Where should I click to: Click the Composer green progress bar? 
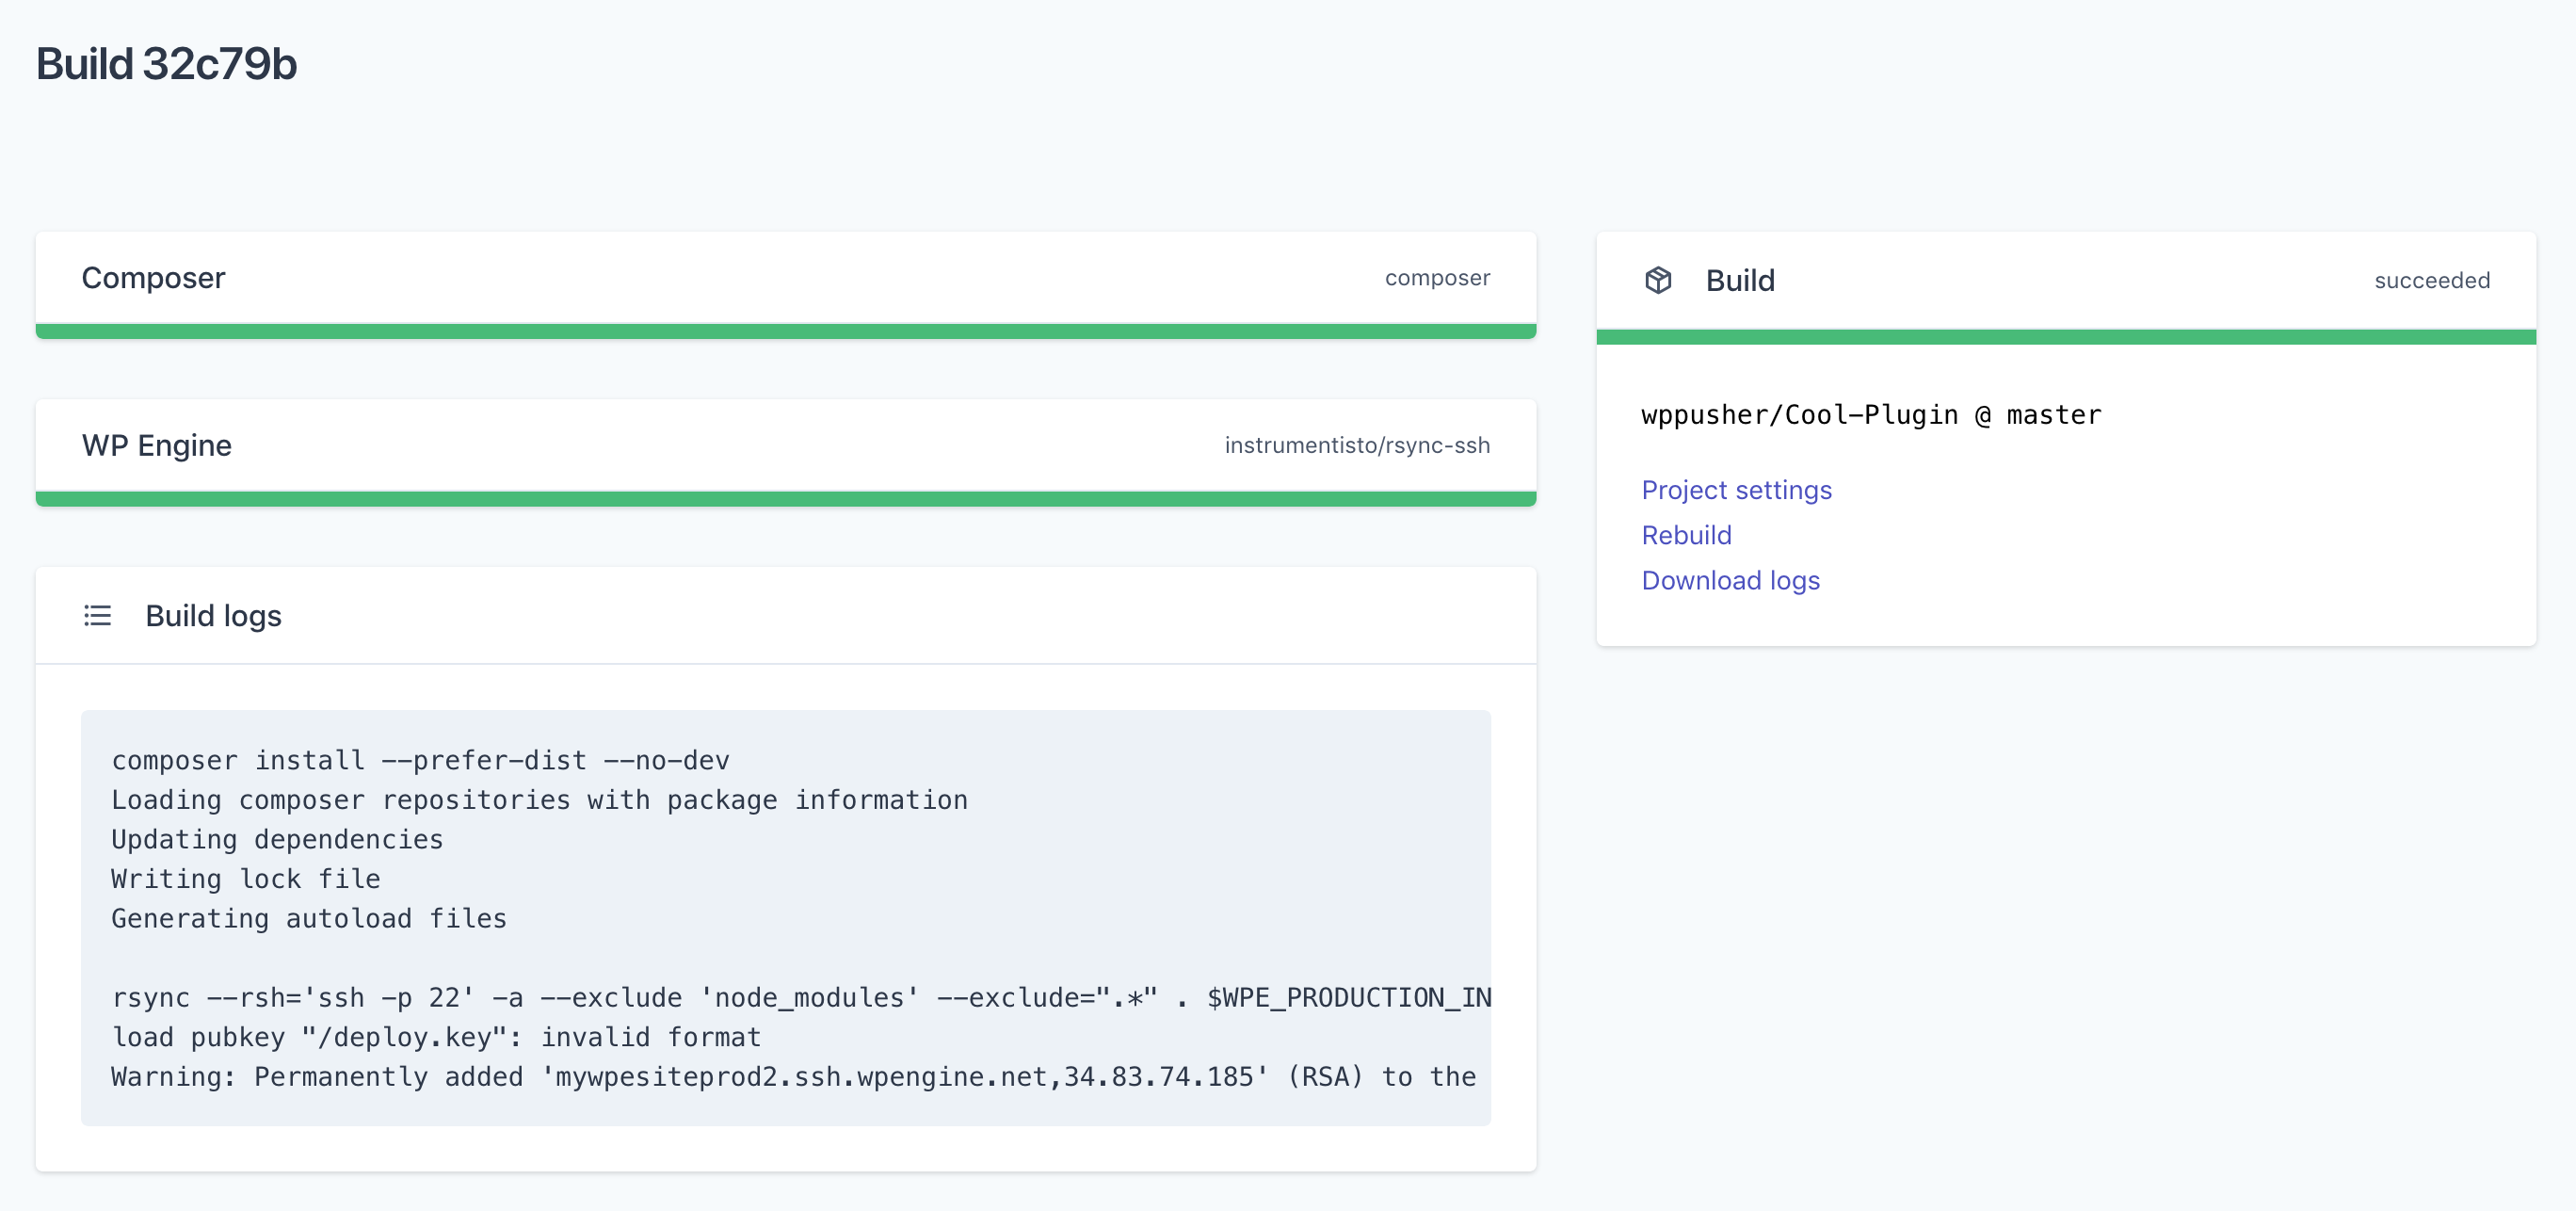click(x=786, y=331)
